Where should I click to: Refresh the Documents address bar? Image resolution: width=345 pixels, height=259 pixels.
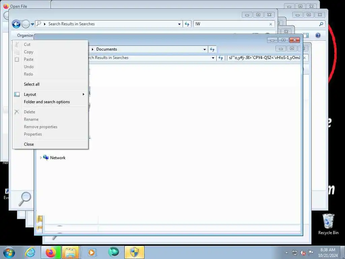212,49
